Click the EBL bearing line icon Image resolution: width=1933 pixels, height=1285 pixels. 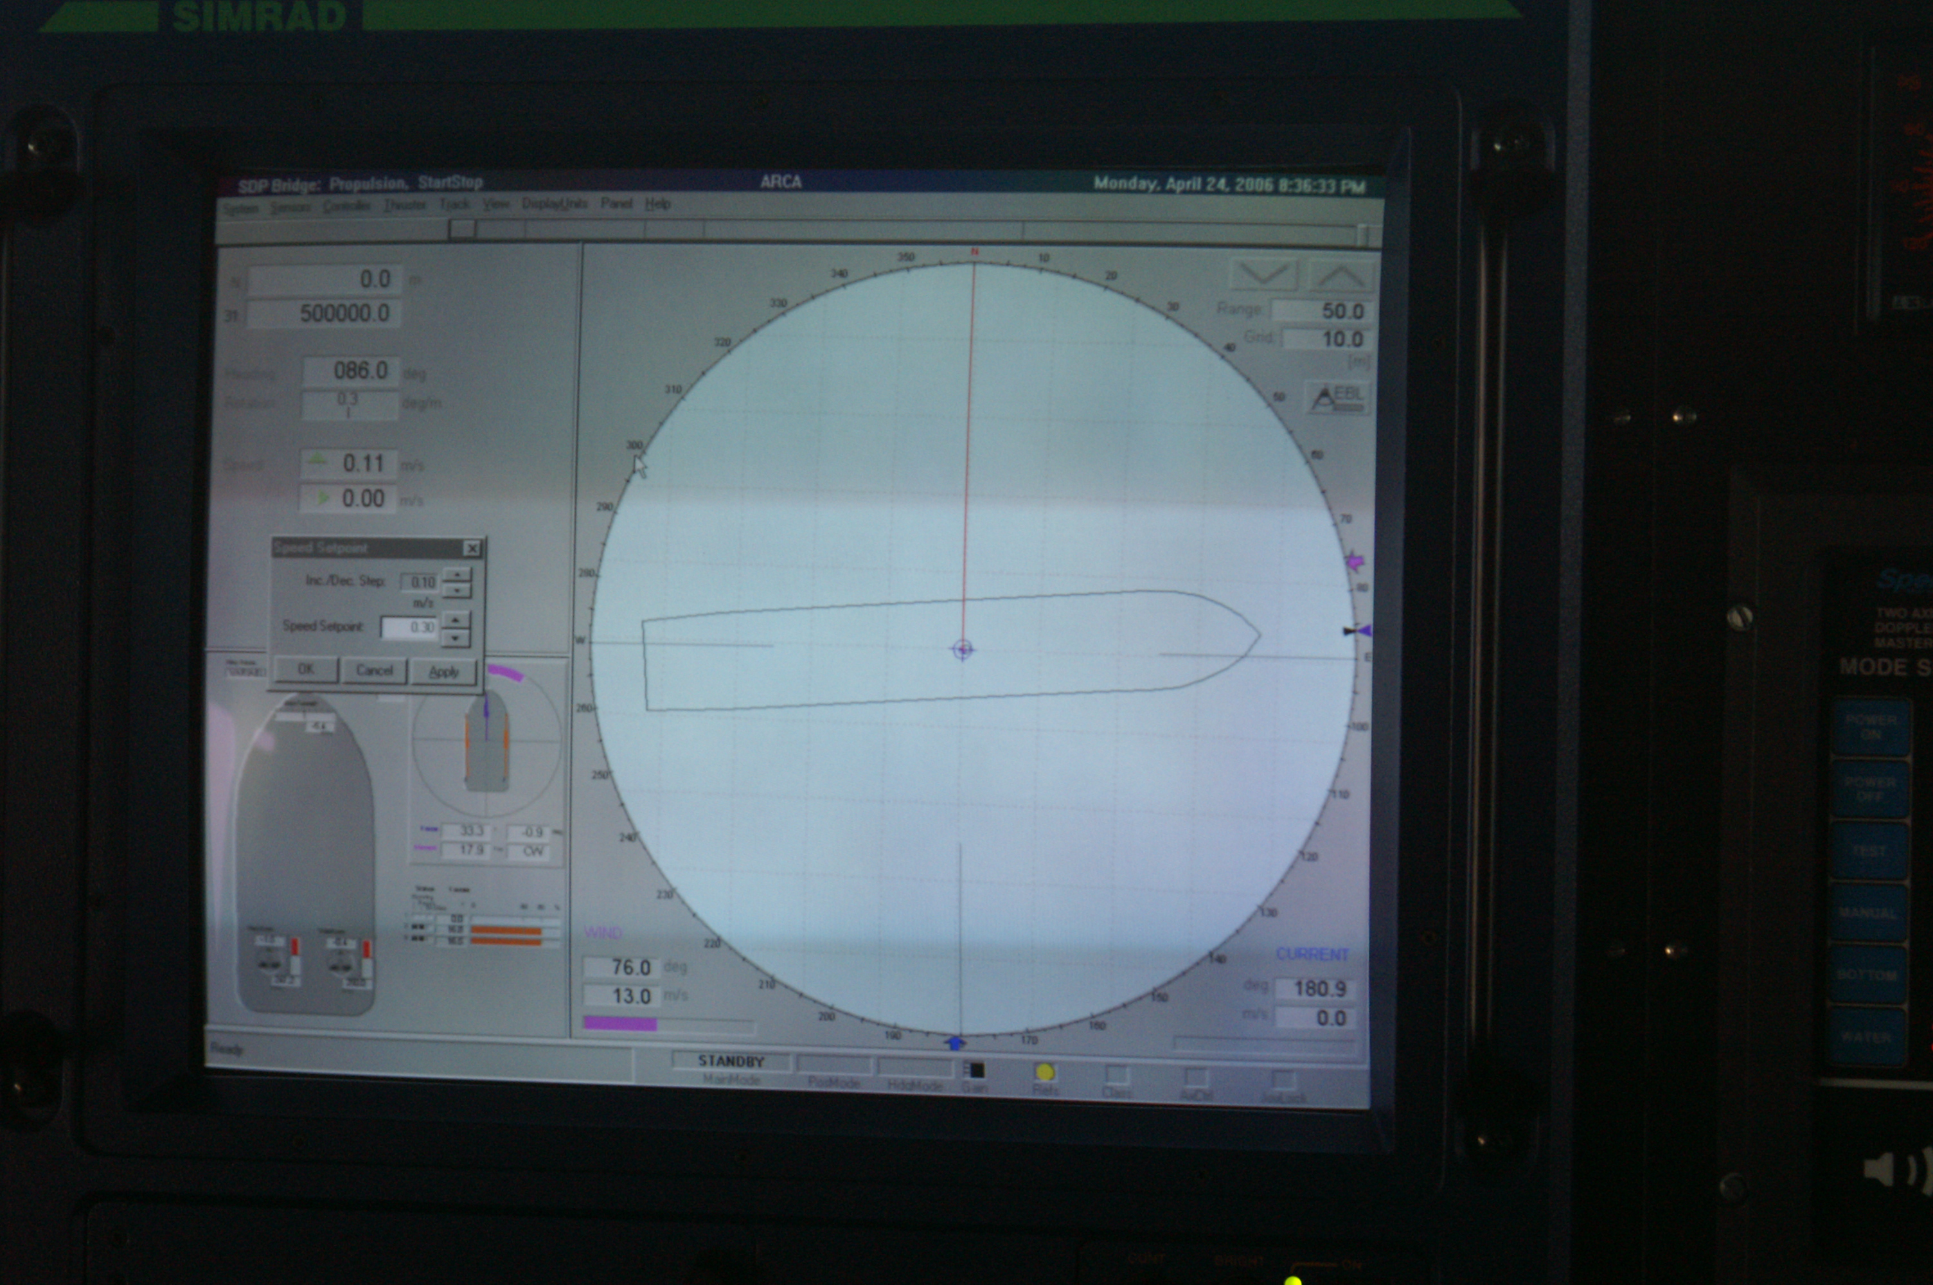click(x=1337, y=398)
